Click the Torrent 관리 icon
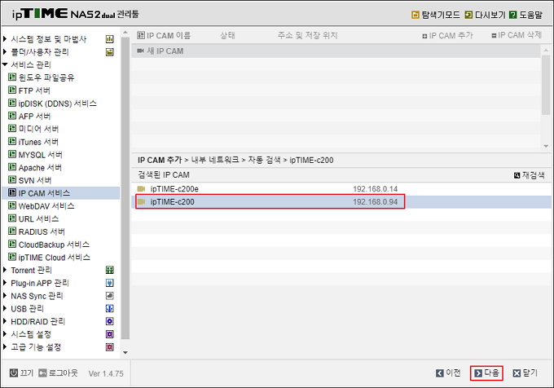This screenshot has width=554, height=388. (110, 271)
